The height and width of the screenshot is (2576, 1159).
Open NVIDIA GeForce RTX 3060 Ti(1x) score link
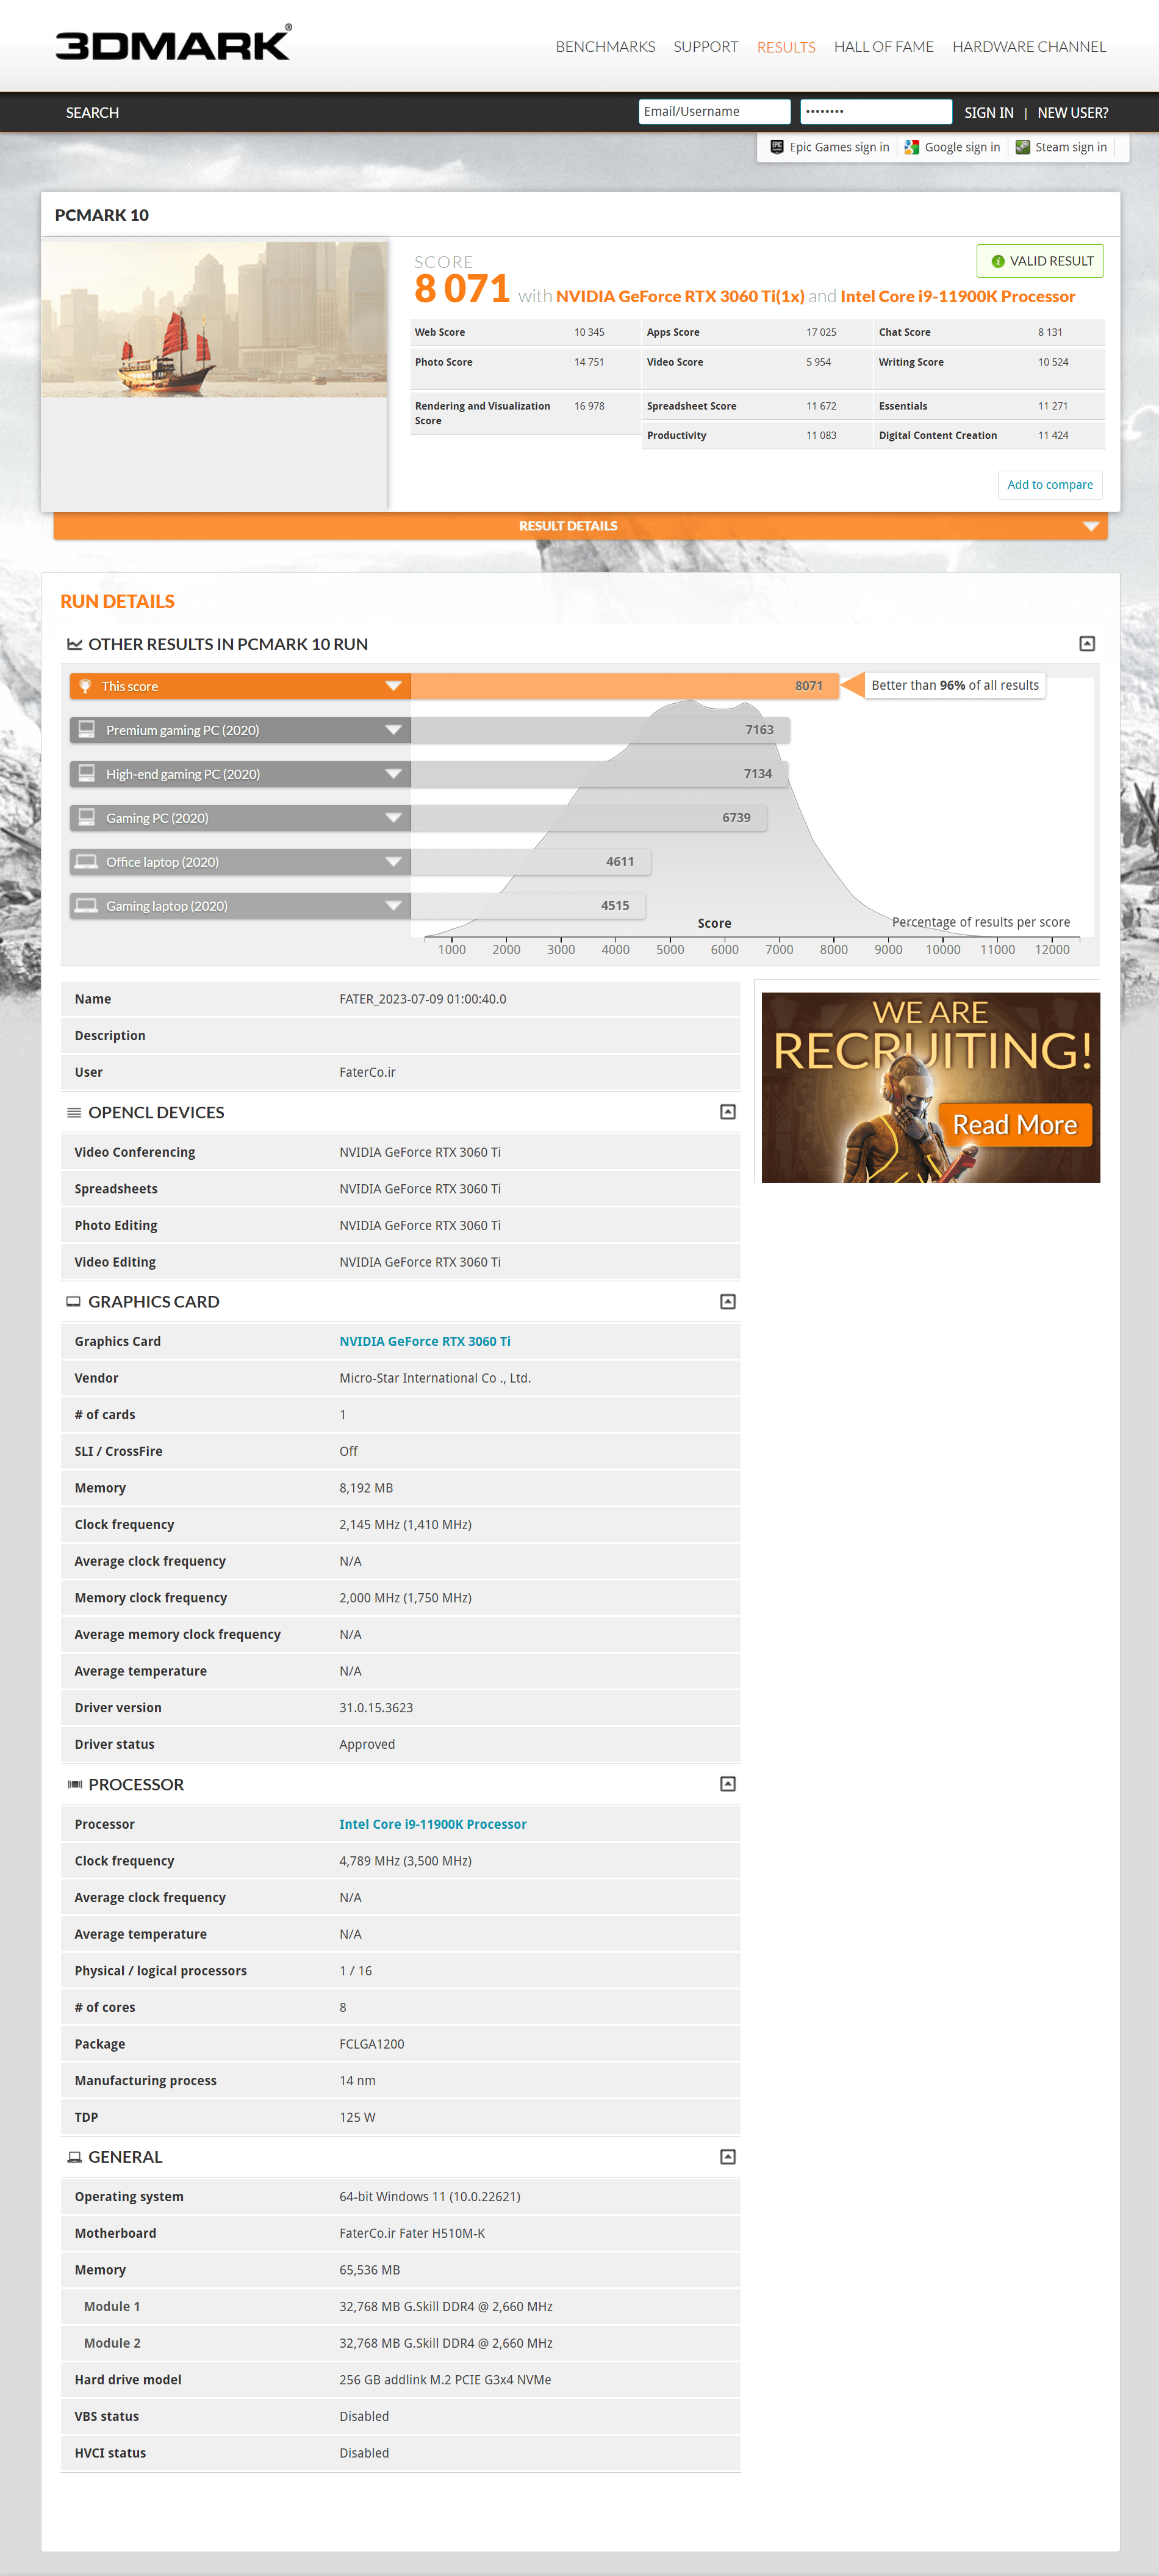pyautogui.click(x=680, y=296)
